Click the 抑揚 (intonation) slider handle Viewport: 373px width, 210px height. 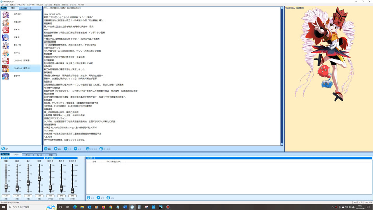pyautogui.click(x=39, y=178)
